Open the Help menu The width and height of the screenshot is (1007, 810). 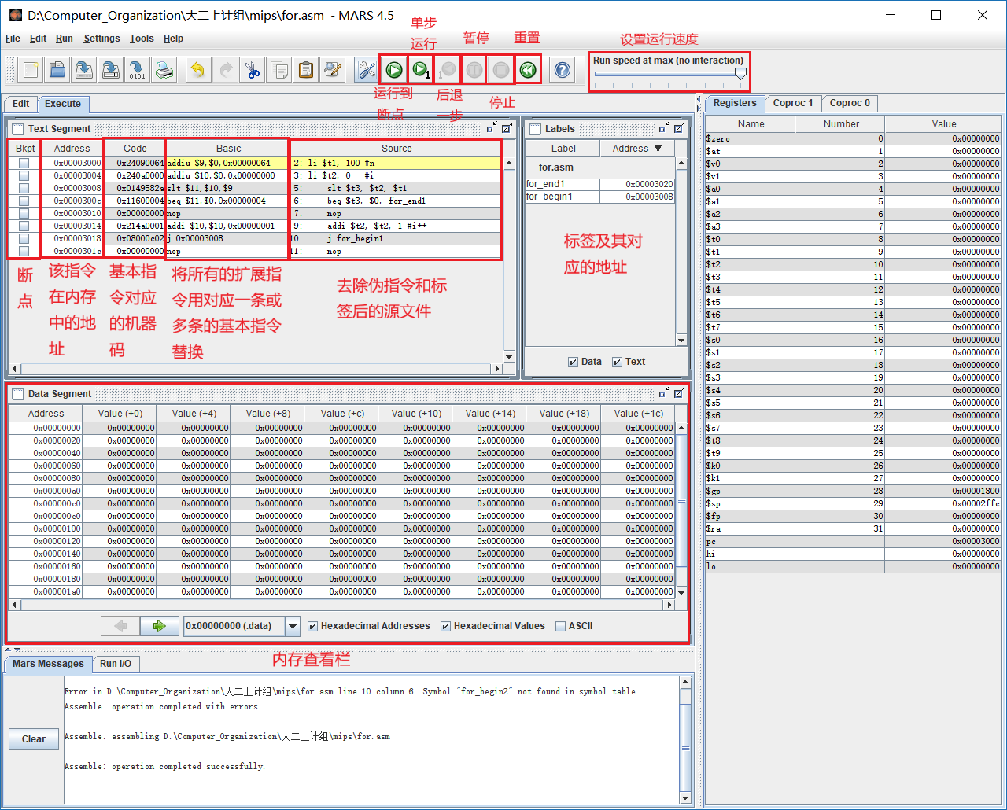pyautogui.click(x=173, y=39)
